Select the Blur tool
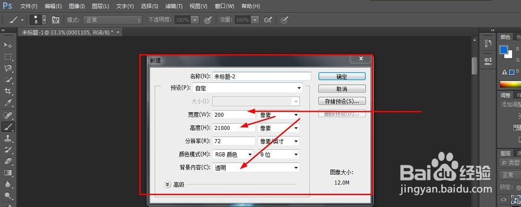Screen dimensions: 521x207 click(8, 184)
